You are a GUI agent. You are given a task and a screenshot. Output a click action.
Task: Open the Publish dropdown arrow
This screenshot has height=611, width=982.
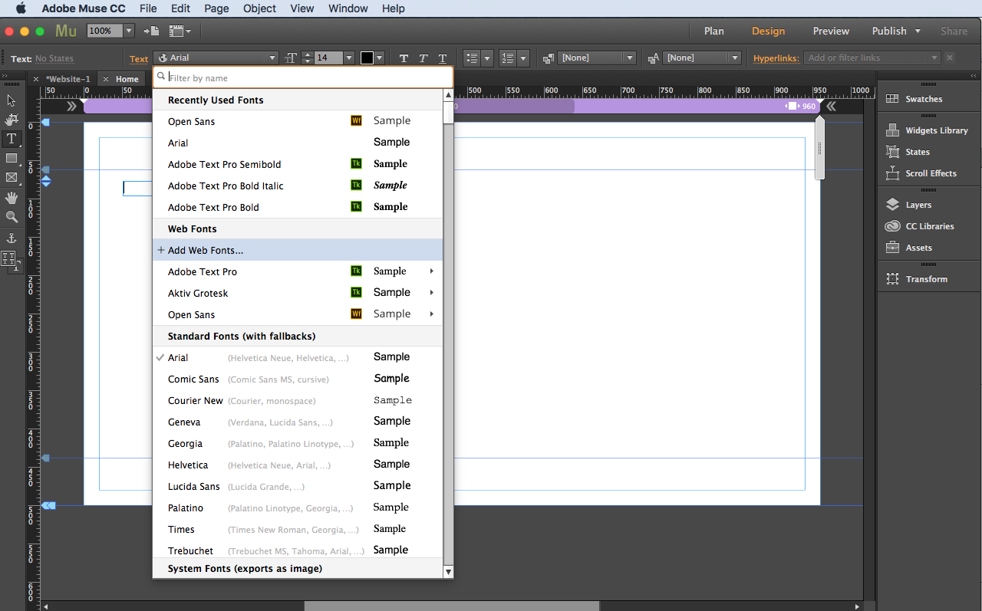[x=918, y=31]
